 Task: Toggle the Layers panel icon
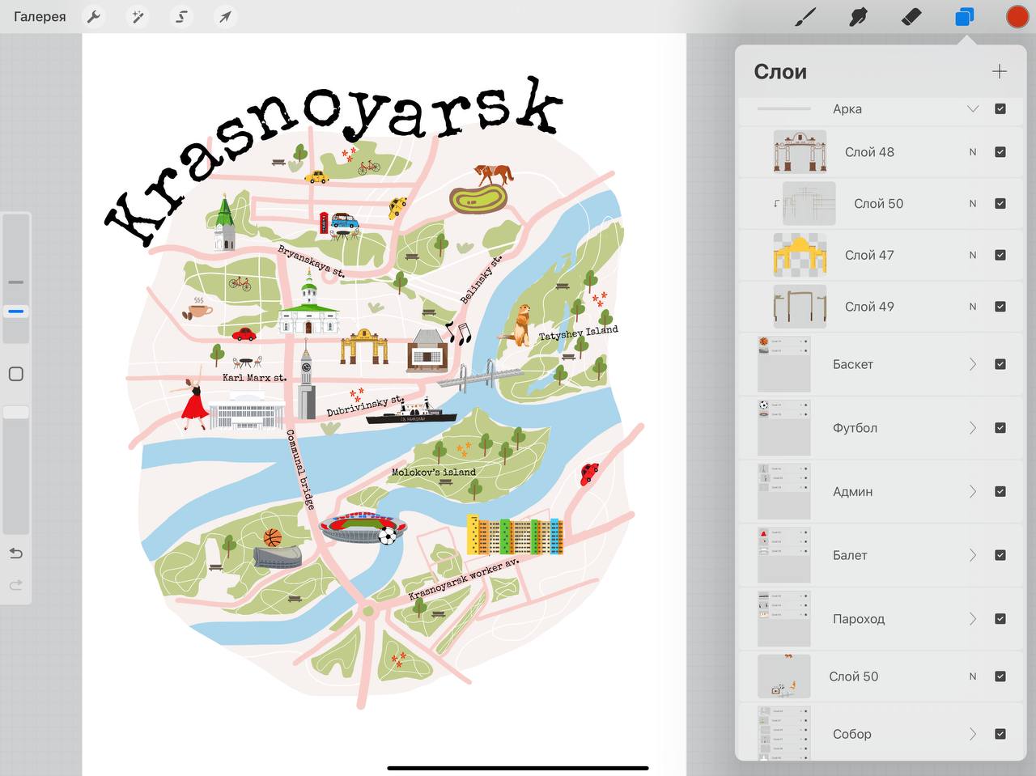click(x=964, y=16)
